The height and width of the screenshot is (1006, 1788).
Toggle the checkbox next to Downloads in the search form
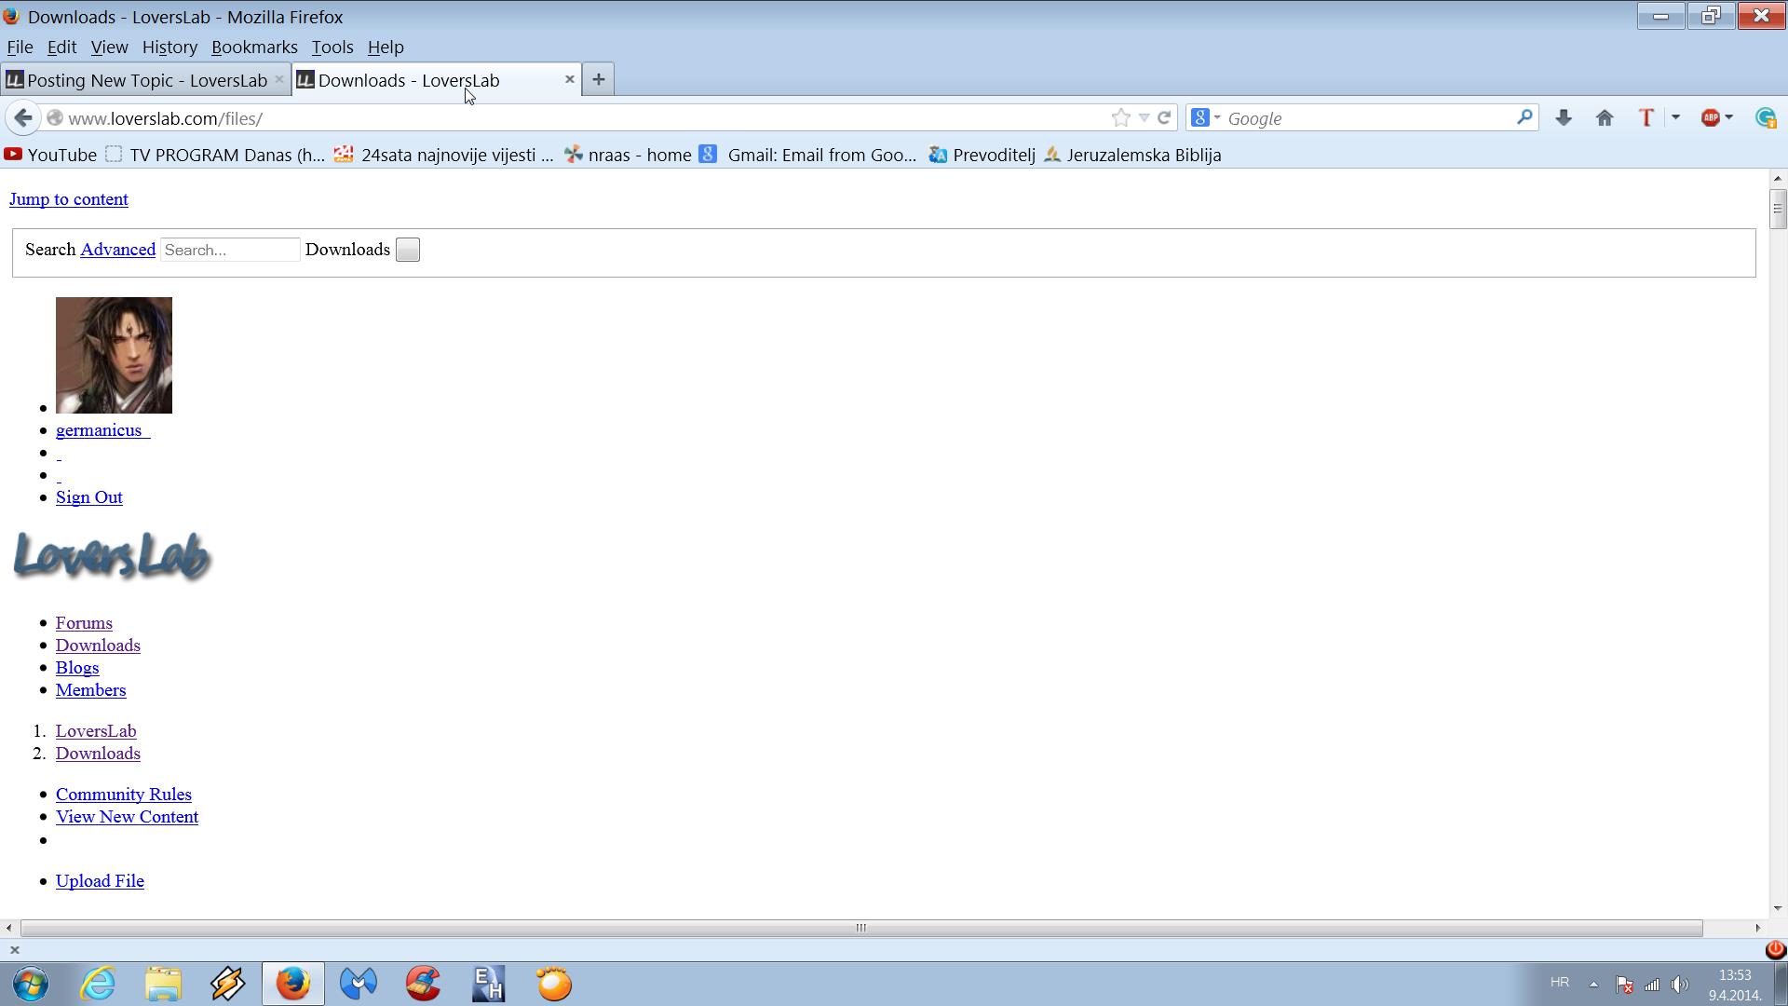(408, 250)
